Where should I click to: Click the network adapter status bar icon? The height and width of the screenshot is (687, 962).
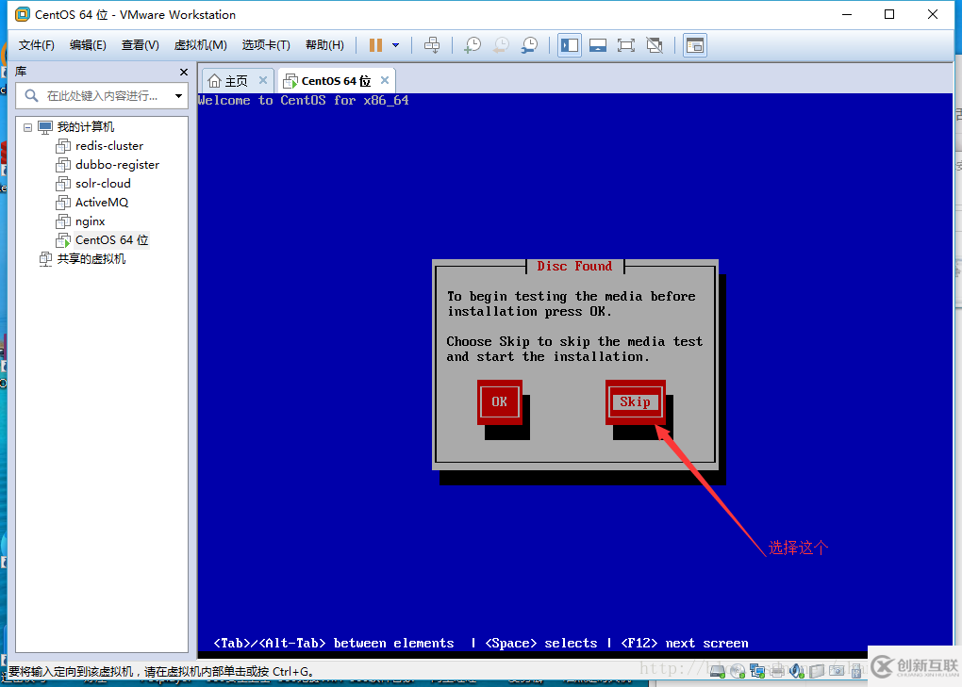pos(757,672)
